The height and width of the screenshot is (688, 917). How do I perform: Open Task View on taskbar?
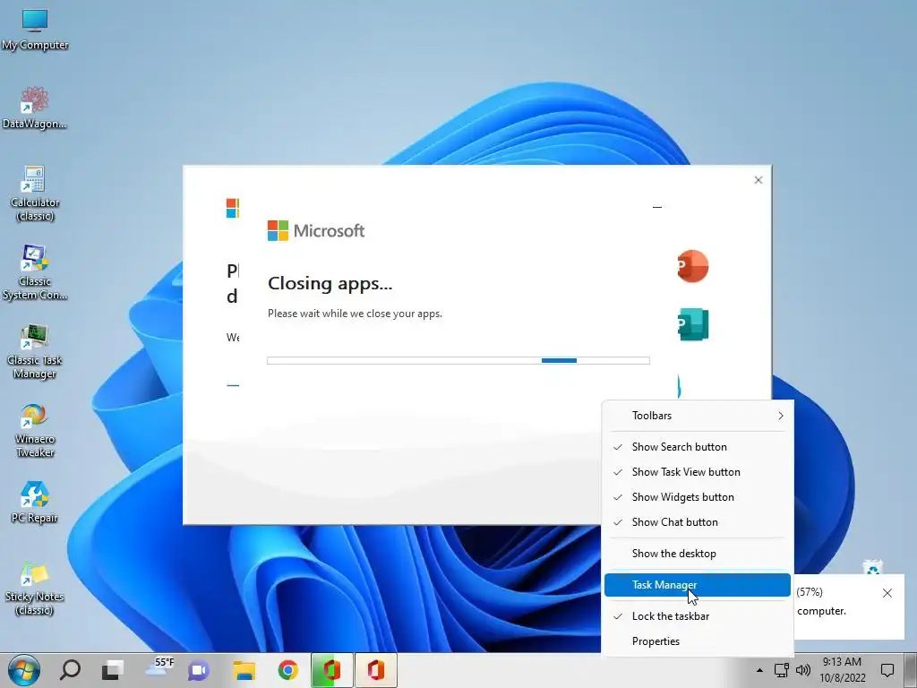click(112, 670)
